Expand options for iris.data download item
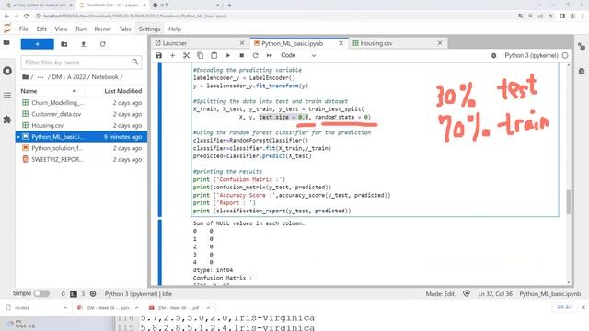This screenshot has height=331, width=589. tap(65, 308)
